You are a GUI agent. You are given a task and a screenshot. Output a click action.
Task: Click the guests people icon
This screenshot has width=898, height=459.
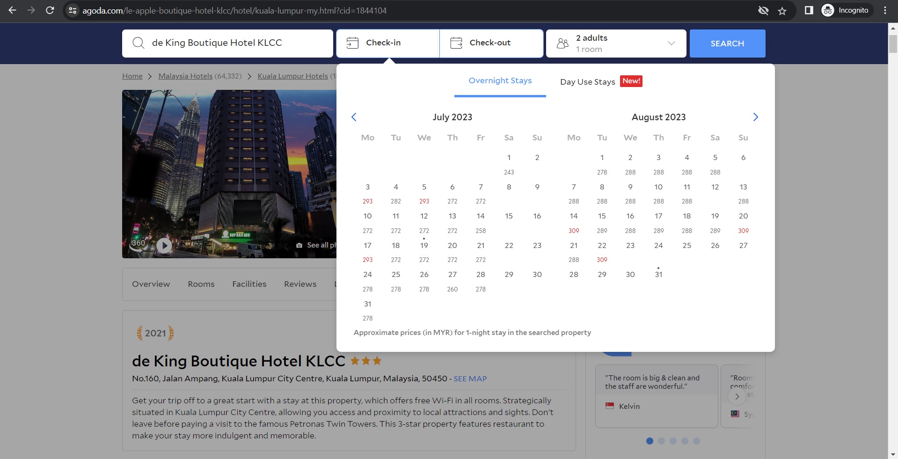562,44
